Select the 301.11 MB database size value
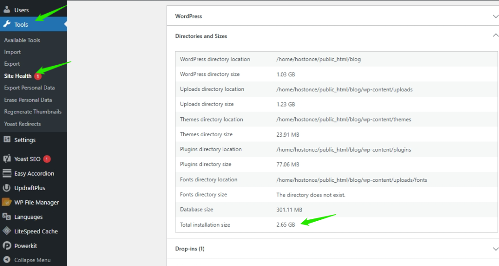Viewport: 499px width, 266px height. (289, 210)
